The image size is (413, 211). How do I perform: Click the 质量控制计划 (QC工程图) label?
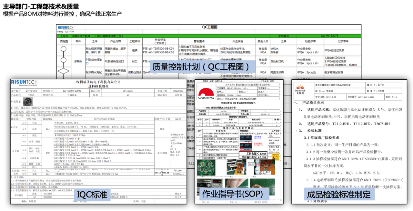pyautogui.click(x=201, y=67)
